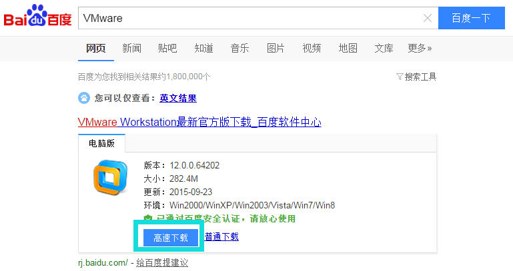Click the update date 2015-09-23

coord(191,192)
